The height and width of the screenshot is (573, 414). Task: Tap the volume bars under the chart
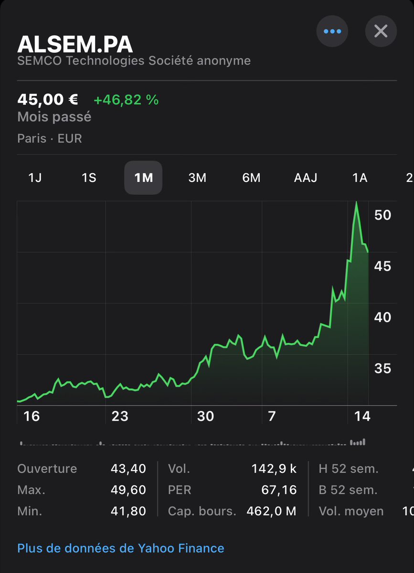(x=193, y=442)
